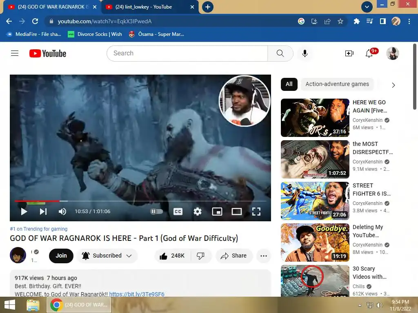Select the All filter chip
The width and height of the screenshot is (418, 313).
pos(289,84)
